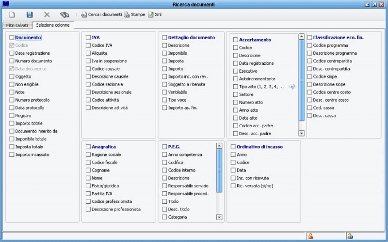Viewport: 388px width, 242px height.
Task: Click the Accertamento list scroll-down arrow
Action: [x=301, y=134]
